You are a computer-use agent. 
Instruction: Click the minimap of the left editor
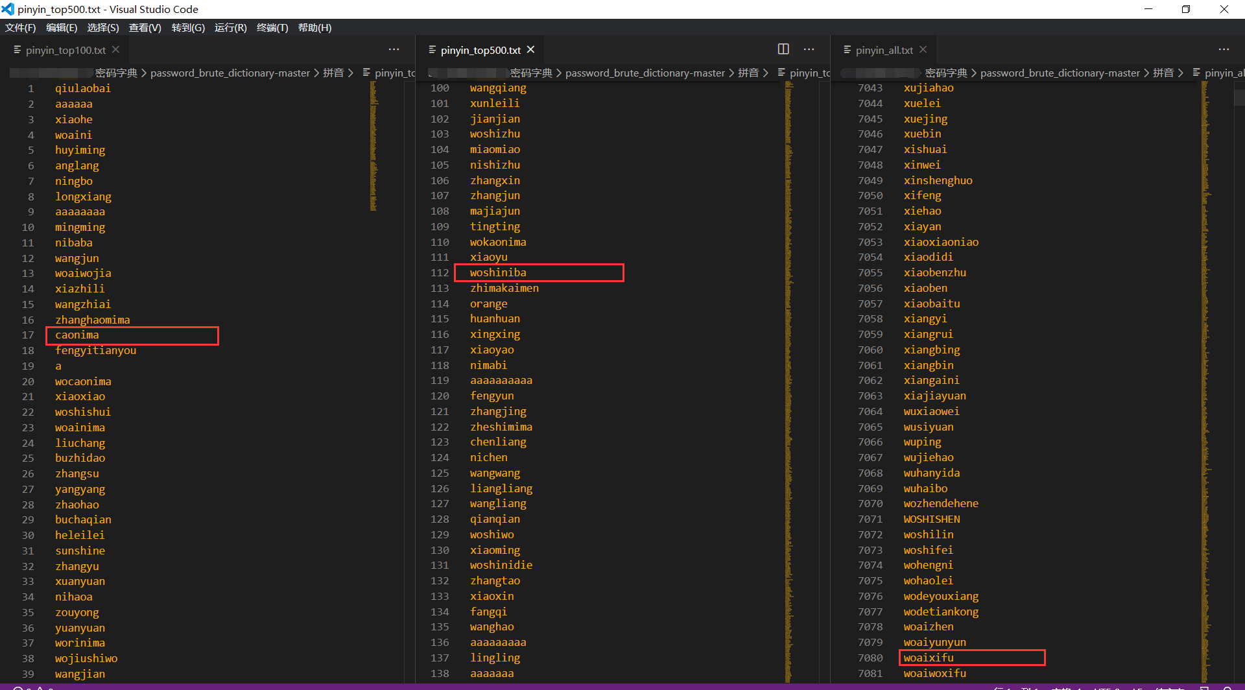373,147
